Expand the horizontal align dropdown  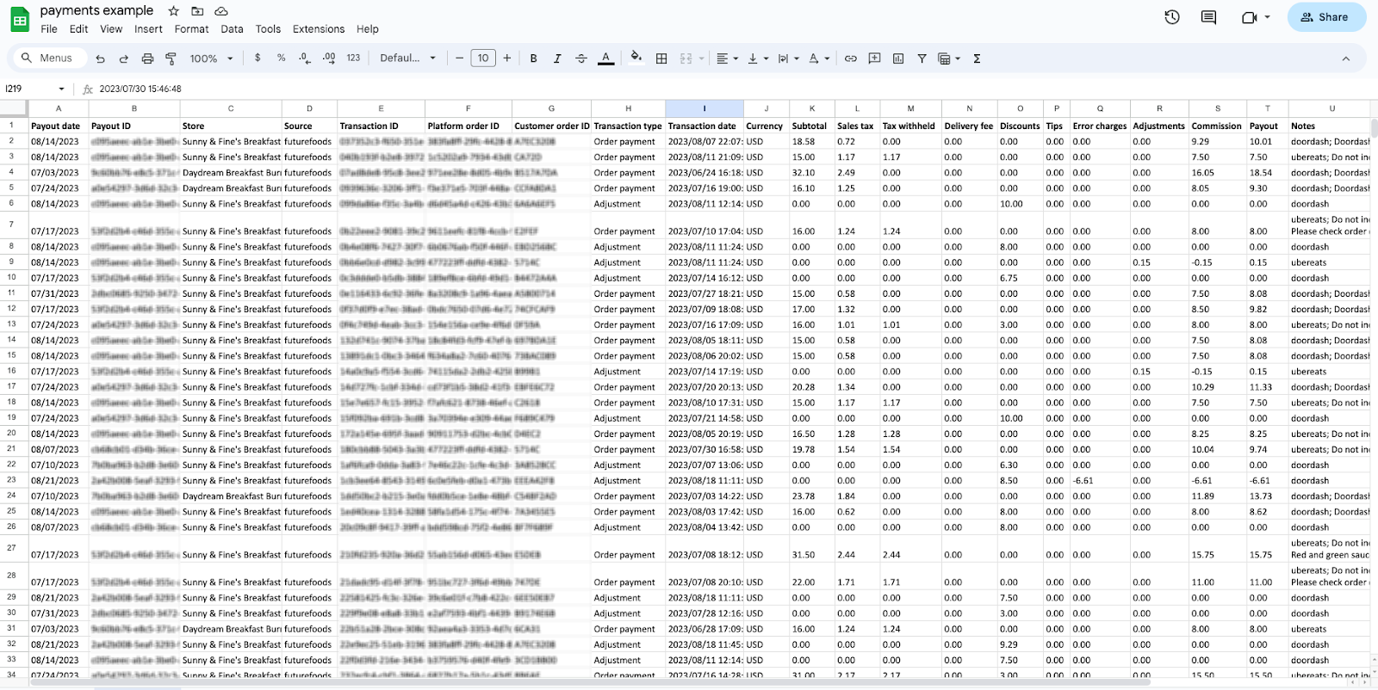click(x=727, y=59)
